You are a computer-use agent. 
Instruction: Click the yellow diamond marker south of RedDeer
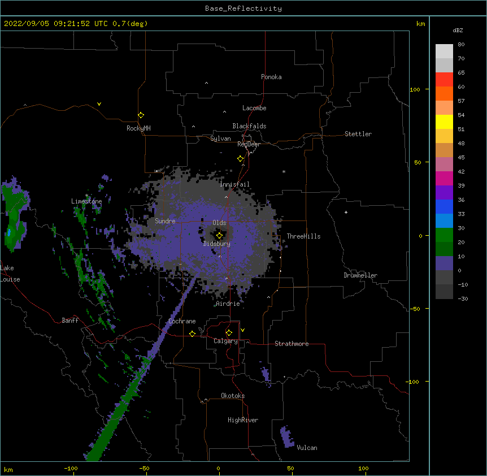pos(241,159)
